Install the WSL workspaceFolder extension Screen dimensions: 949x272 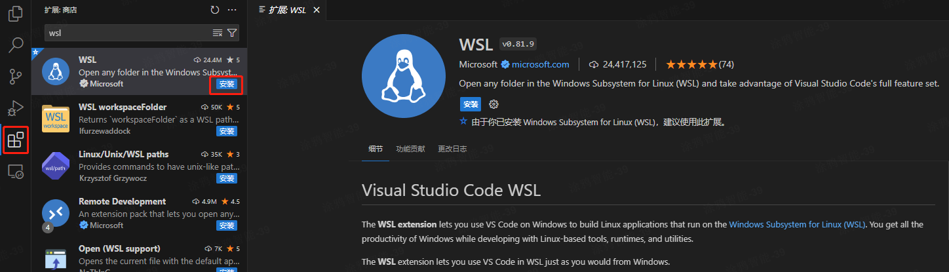click(227, 131)
